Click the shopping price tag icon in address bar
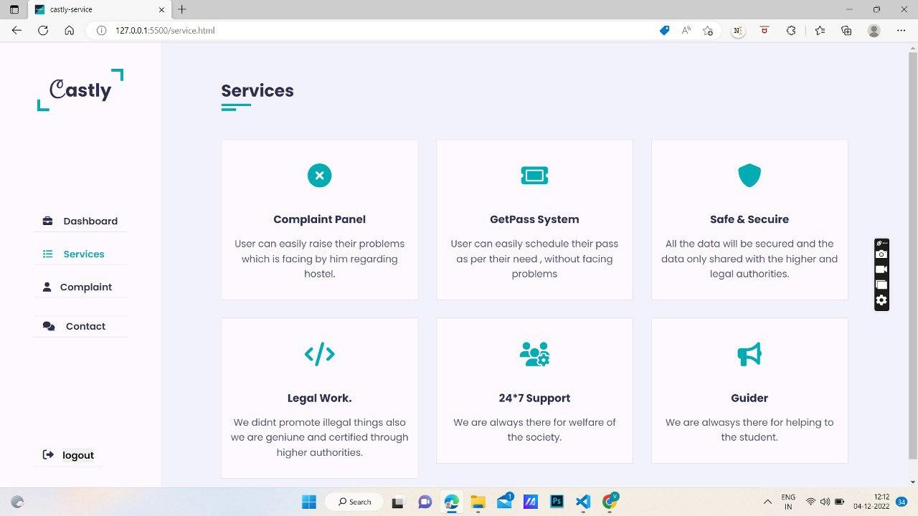The image size is (918, 516). pyautogui.click(x=665, y=30)
